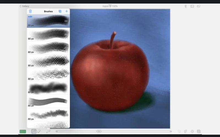Open edit for the selected brush

(x=30, y=17)
